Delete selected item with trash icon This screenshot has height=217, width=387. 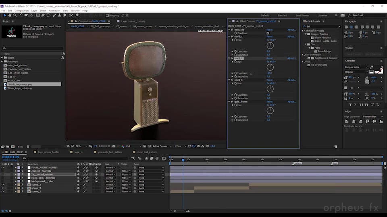(28, 147)
